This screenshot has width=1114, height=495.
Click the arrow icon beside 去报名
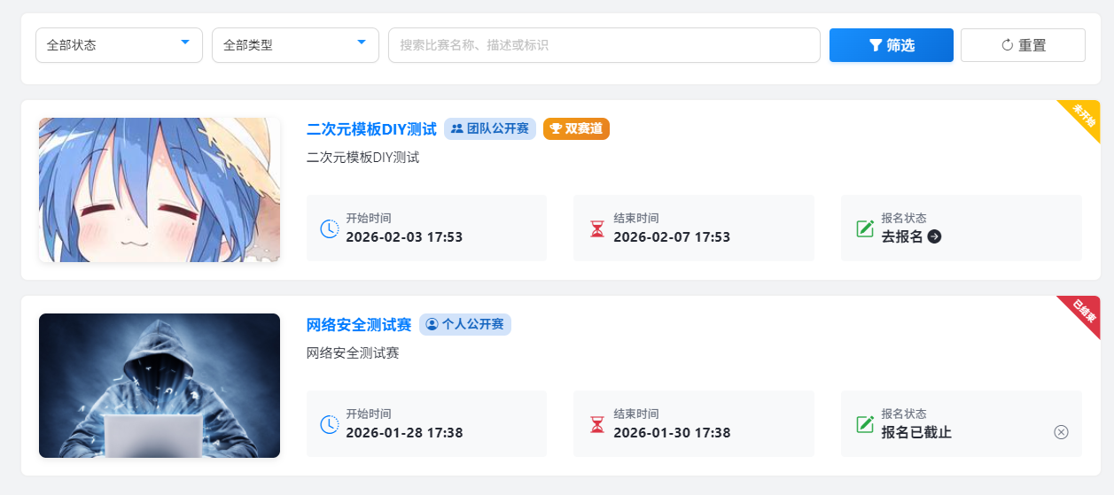(934, 236)
